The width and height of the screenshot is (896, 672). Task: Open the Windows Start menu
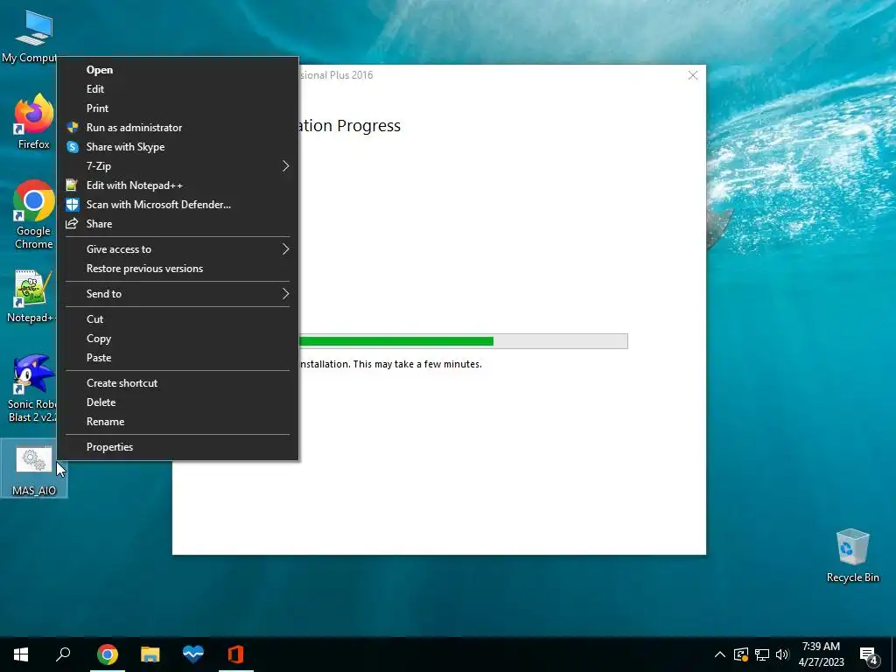21,654
